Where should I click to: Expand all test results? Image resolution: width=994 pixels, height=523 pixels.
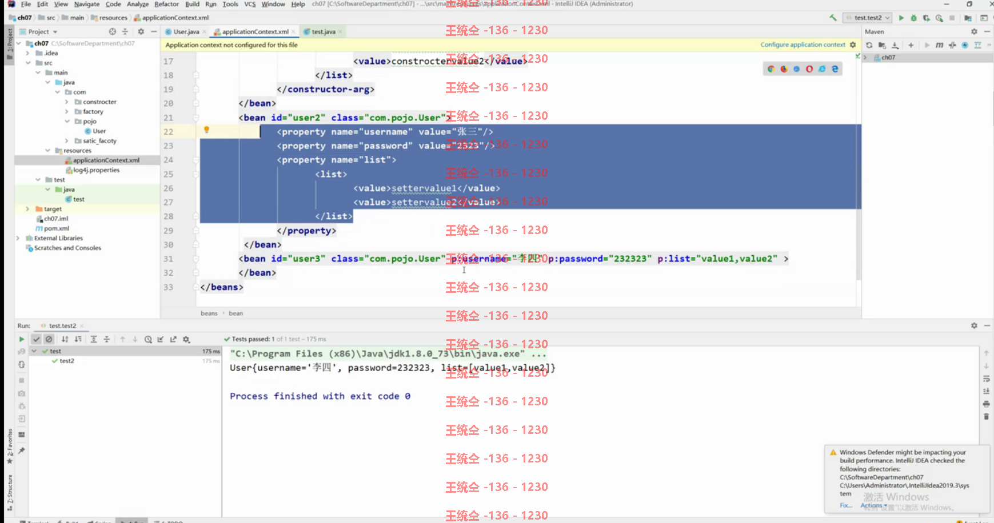pyautogui.click(x=94, y=339)
